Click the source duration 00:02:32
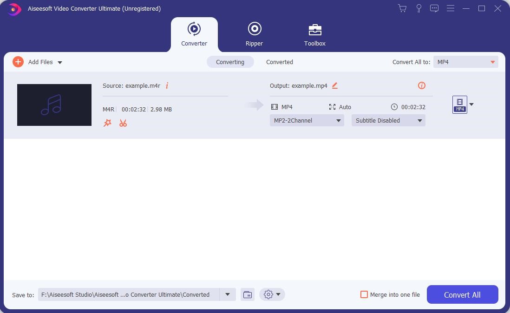Screen dimensions: 510x313 point(134,109)
